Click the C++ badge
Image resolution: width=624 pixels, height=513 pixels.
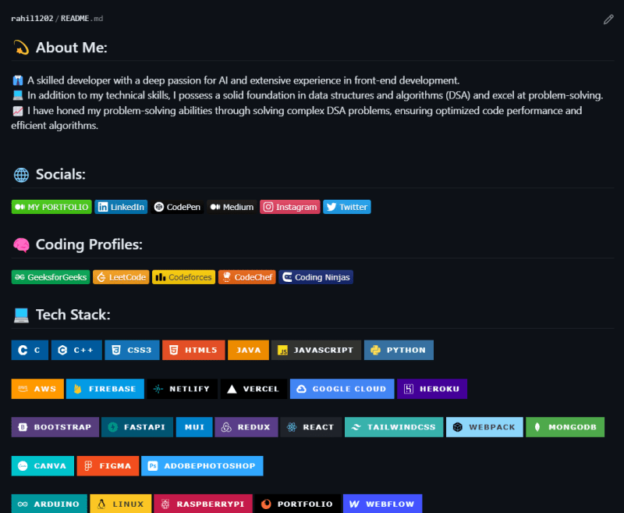tap(76, 350)
